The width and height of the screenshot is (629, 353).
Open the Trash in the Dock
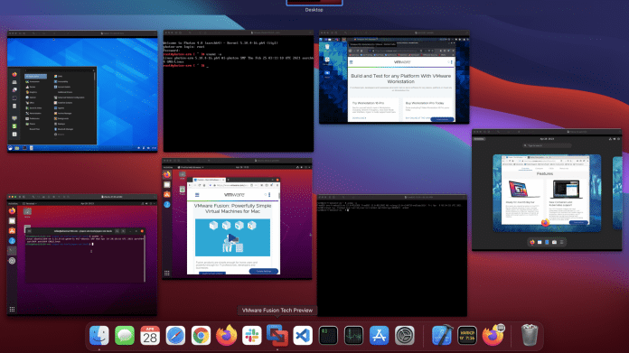(x=529, y=335)
